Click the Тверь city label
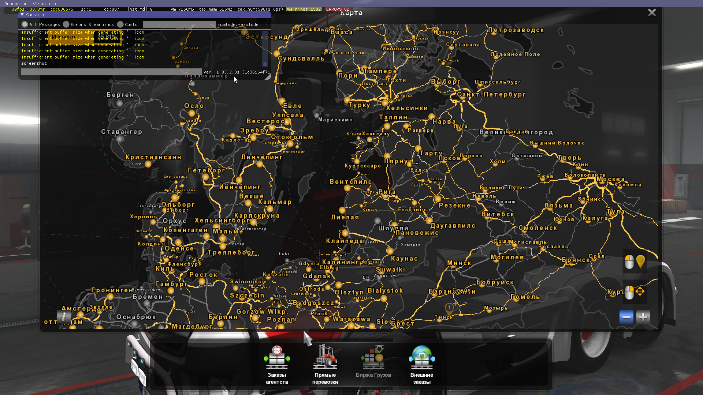 point(570,158)
